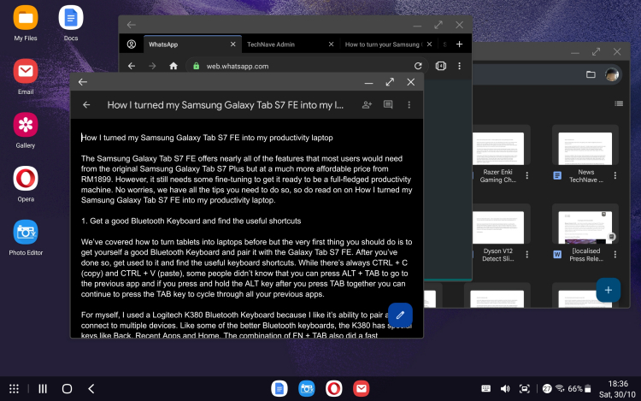Open the notification count badge in tray
The image size is (641, 401).
(x=547, y=389)
